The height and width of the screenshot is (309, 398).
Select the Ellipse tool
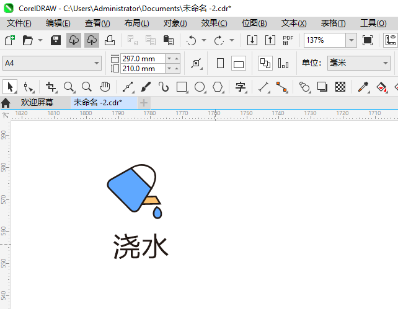[x=200, y=87]
